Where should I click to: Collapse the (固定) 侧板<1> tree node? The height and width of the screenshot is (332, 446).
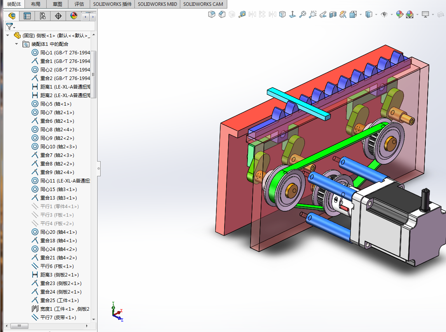pyautogui.click(x=7, y=35)
